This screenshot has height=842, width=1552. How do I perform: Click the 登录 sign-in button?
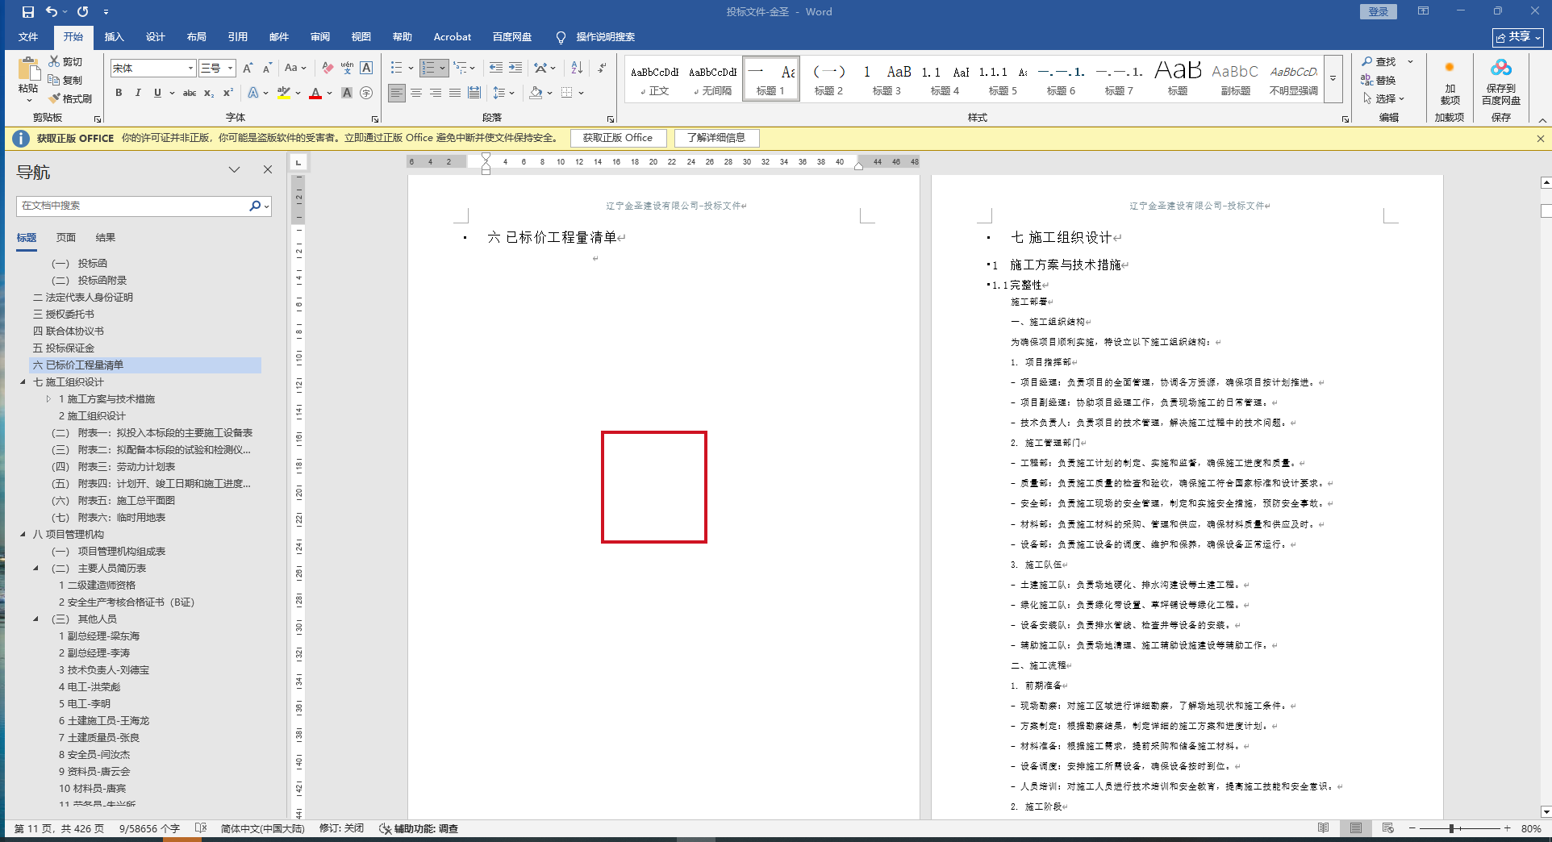tap(1379, 12)
